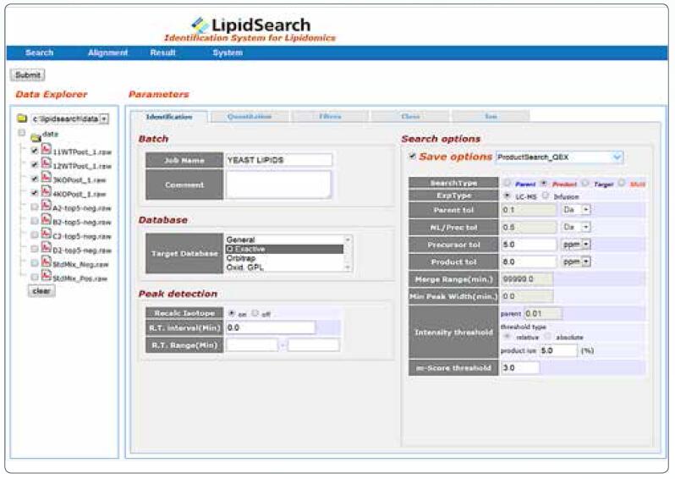This screenshot has width=675, height=479.
Task: Select the Parent search type radio
Action: pyautogui.click(x=508, y=183)
